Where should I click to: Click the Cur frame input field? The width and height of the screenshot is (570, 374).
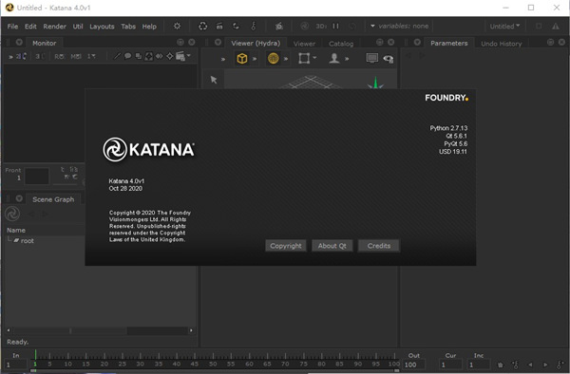tap(450, 365)
